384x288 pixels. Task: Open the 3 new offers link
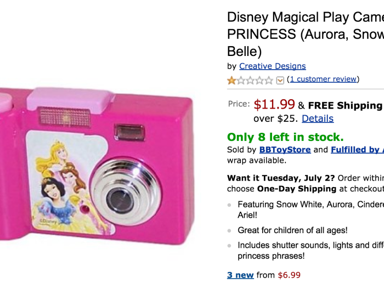(x=240, y=275)
